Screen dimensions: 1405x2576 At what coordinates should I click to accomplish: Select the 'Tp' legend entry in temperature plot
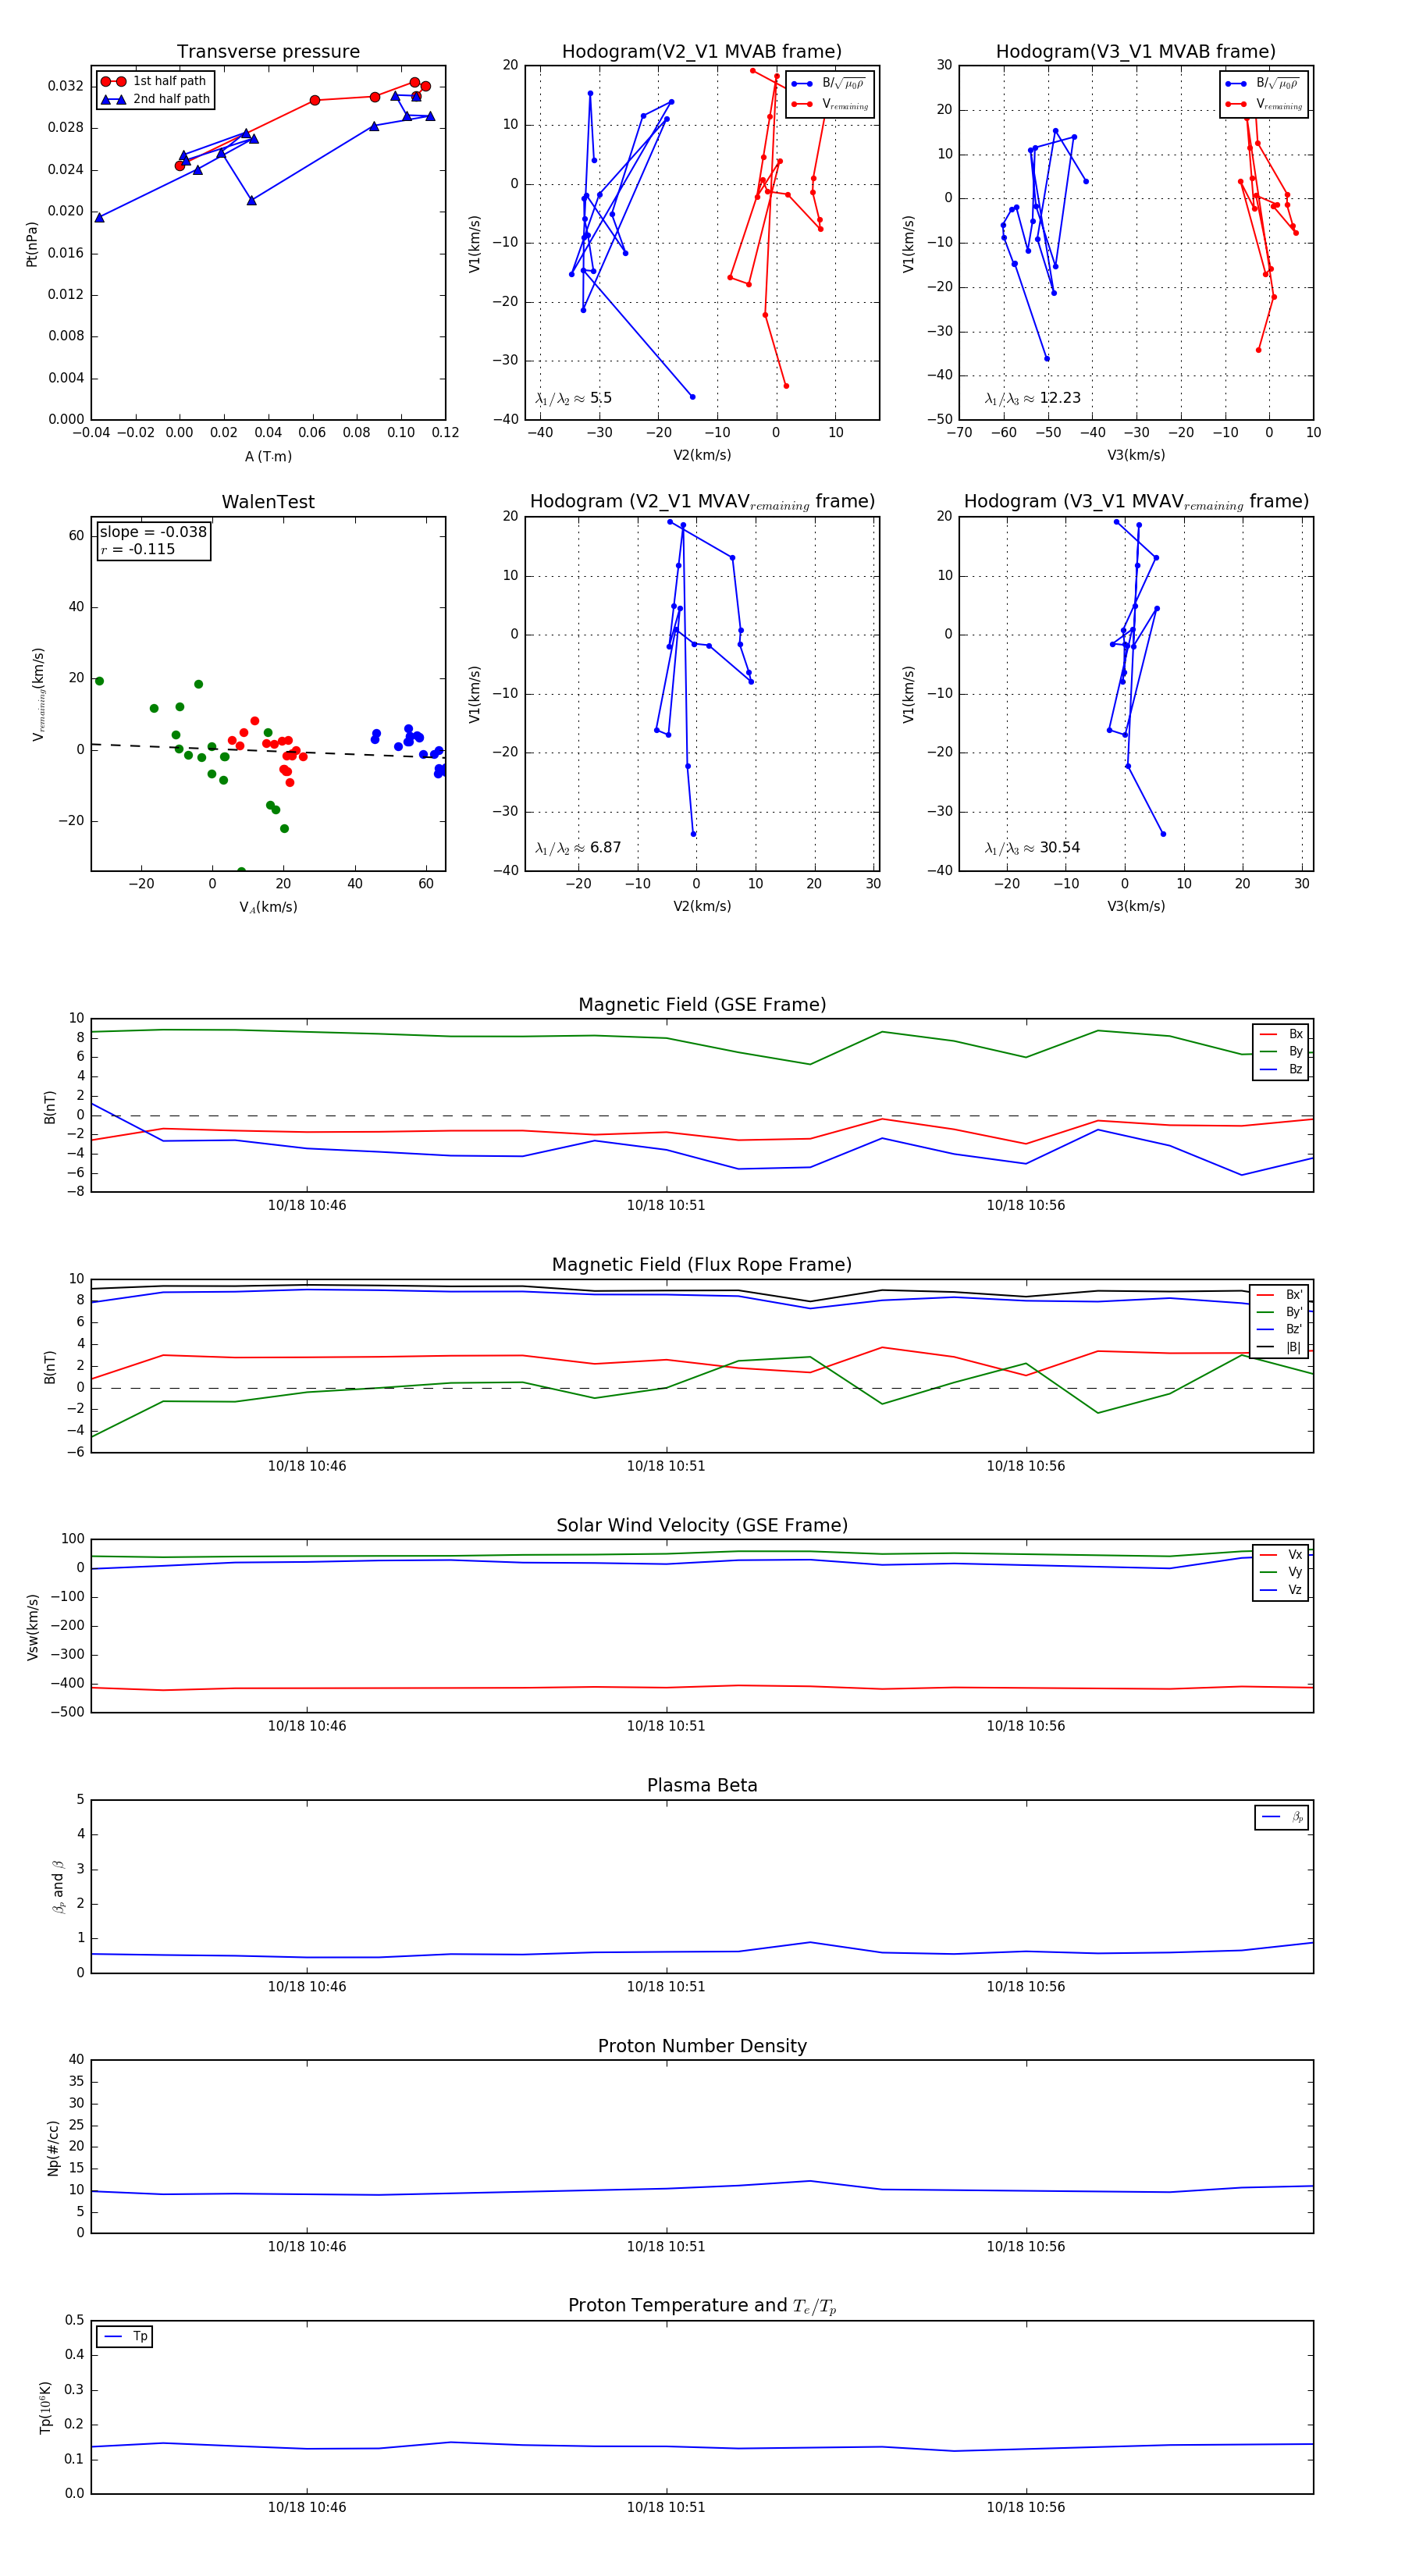pyautogui.click(x=126, y=2337)
